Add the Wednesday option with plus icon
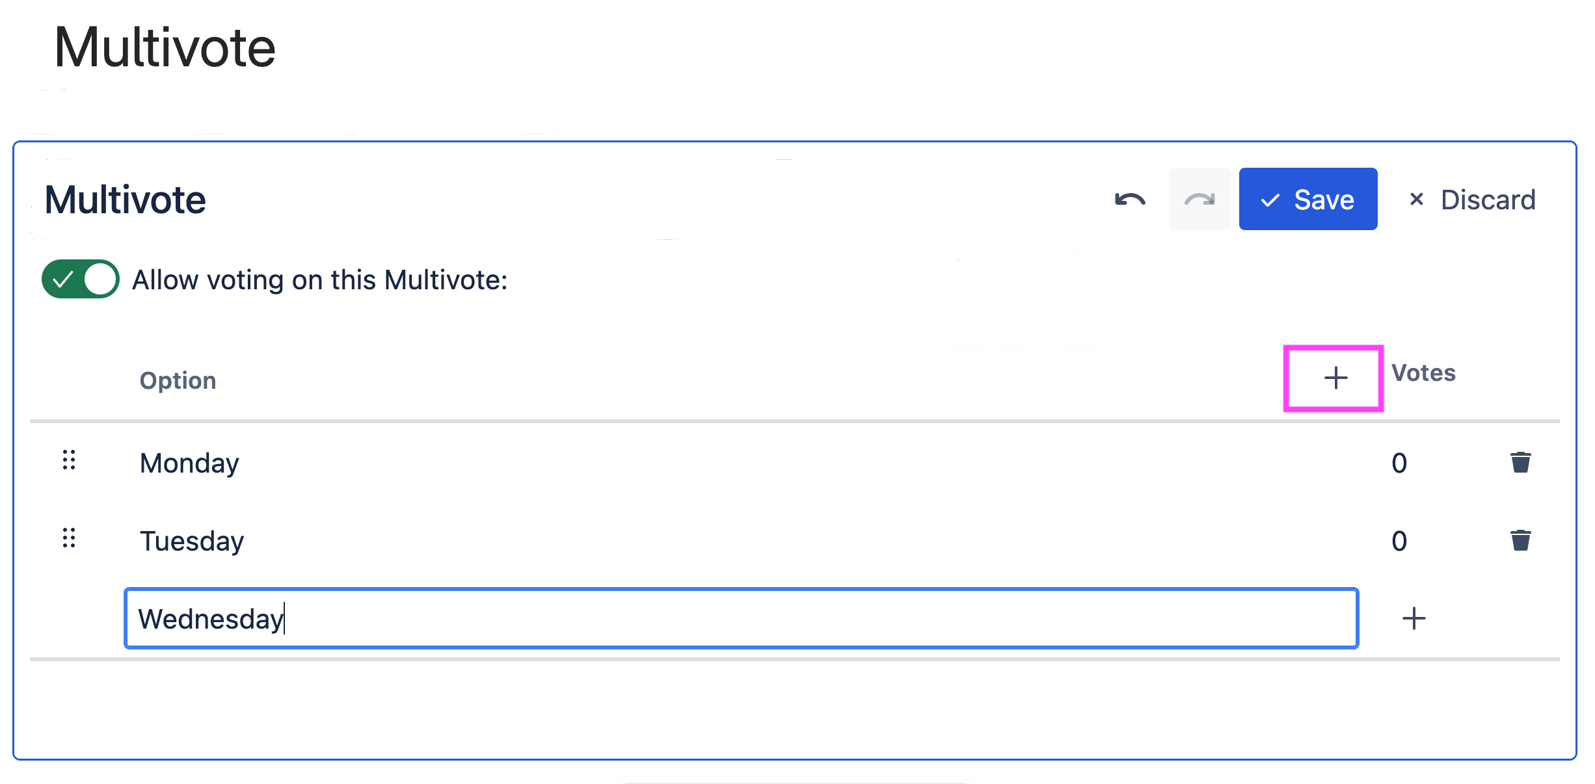1595x784 pixels. 1413,618
